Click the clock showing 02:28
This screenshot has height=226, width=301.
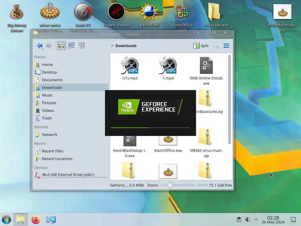coord(273,220)
